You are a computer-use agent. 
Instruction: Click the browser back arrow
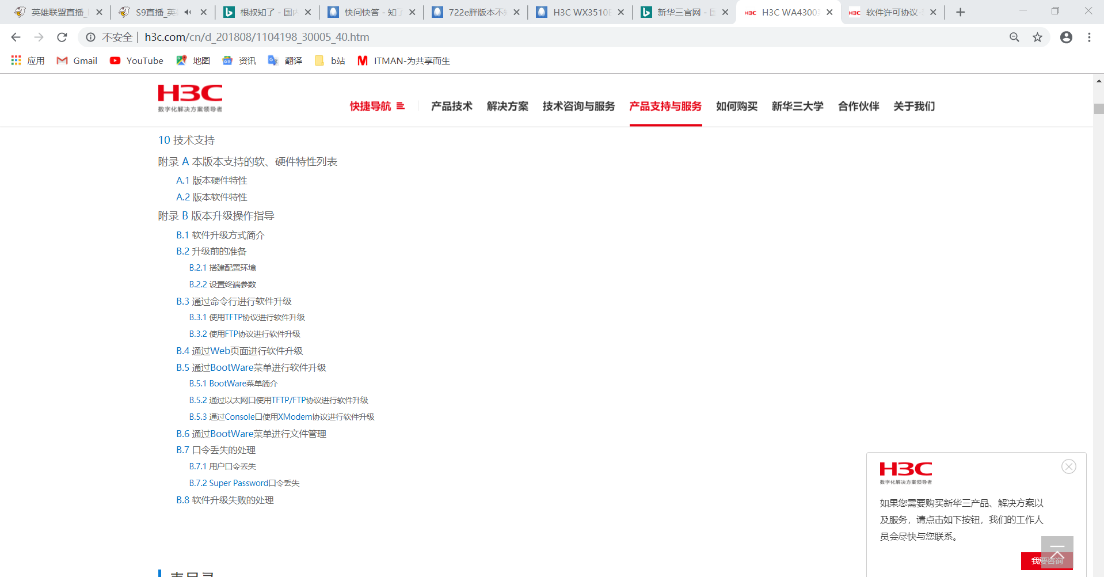16,37
